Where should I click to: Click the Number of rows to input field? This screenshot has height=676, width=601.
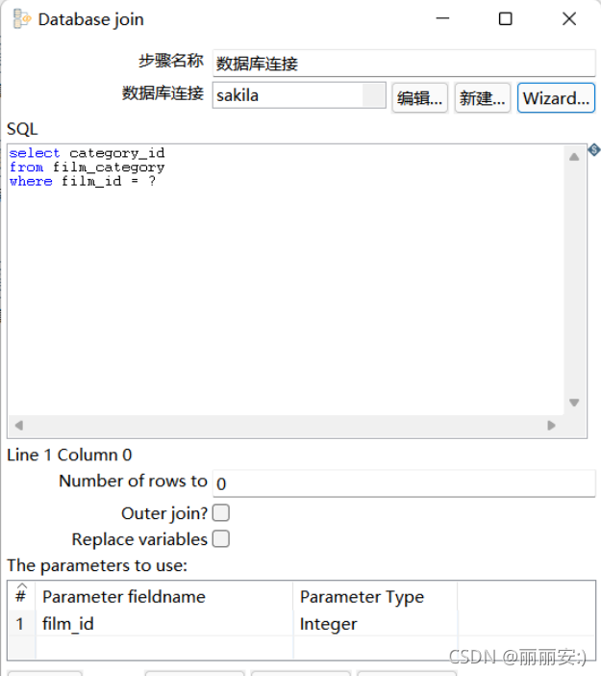pyautogui.click(x=404, y=483)
